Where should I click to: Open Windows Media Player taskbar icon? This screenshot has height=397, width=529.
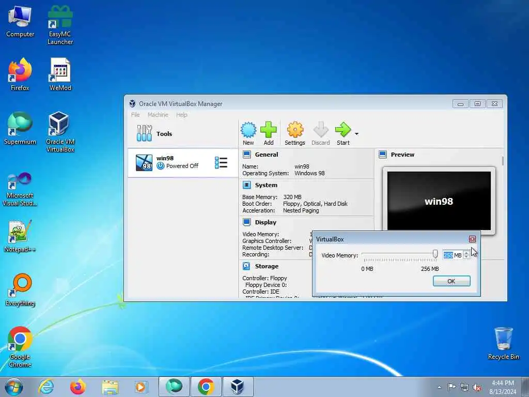(x=141, y=387)
